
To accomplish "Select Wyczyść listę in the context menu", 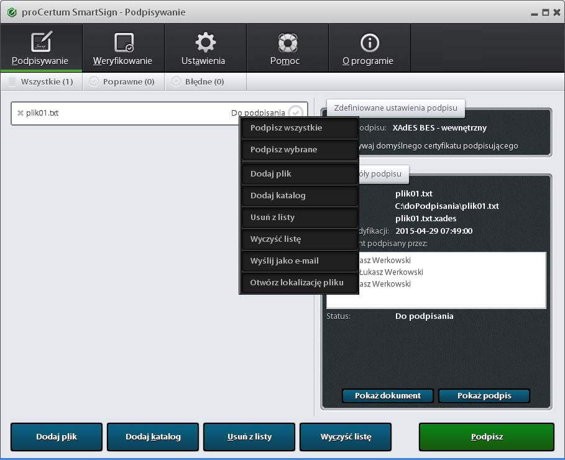I will 300,239.
